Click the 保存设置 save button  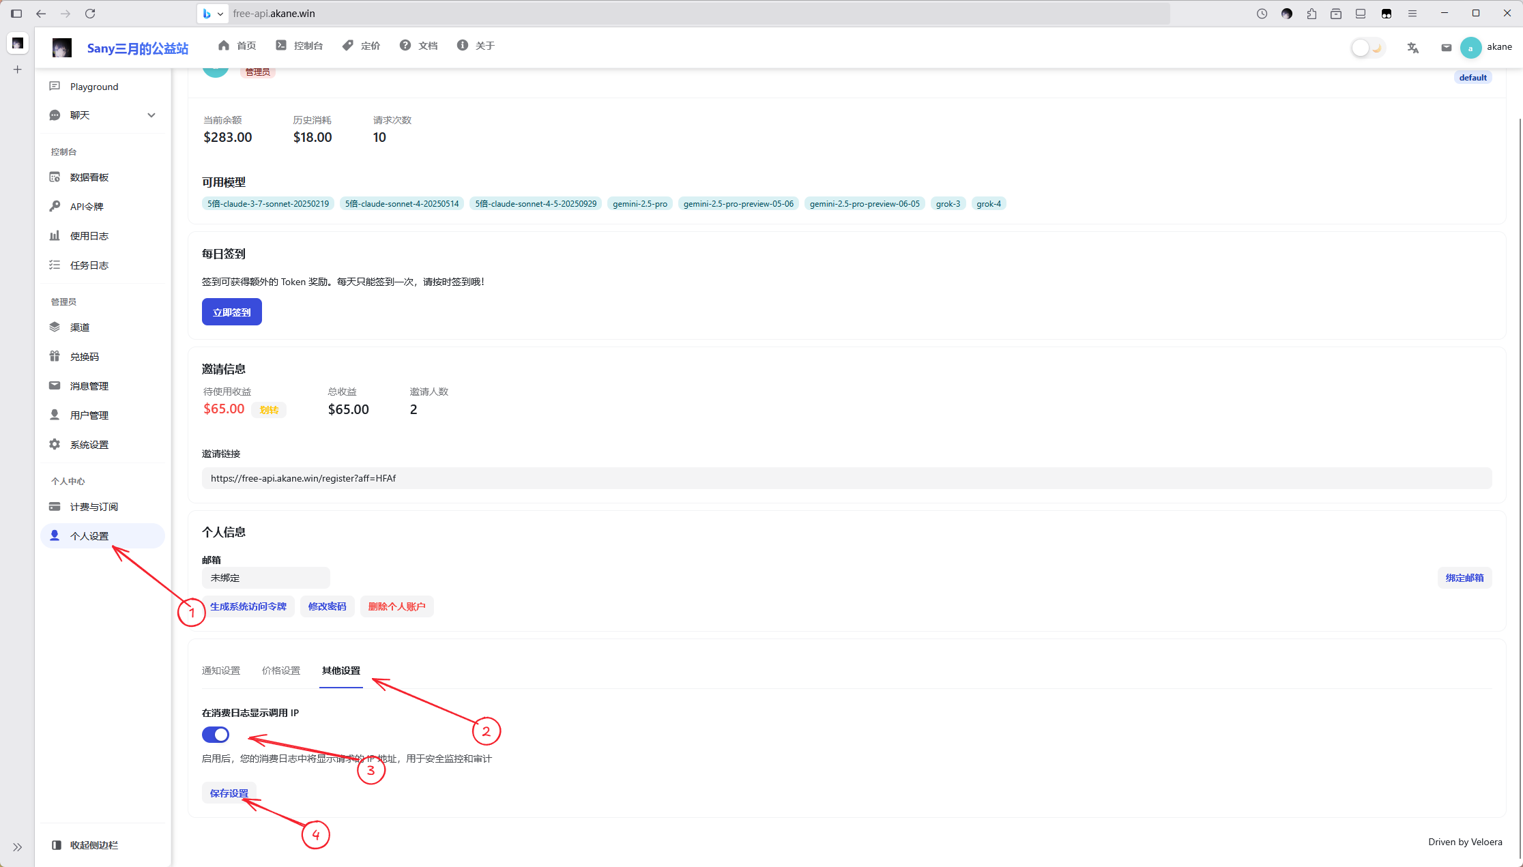click(229, 793)
